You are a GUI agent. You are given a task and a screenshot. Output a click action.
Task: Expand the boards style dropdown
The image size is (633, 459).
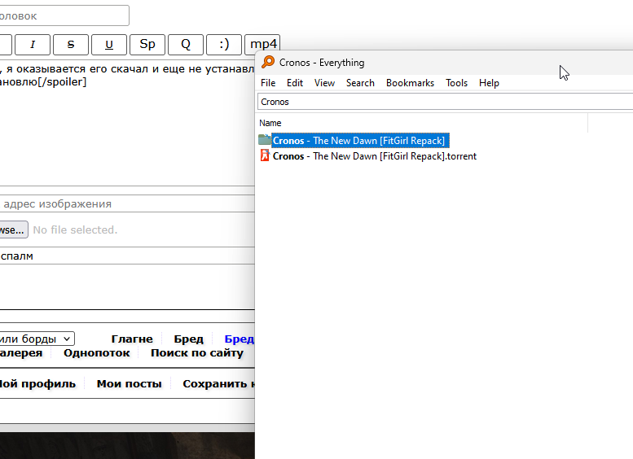point(37,339)
